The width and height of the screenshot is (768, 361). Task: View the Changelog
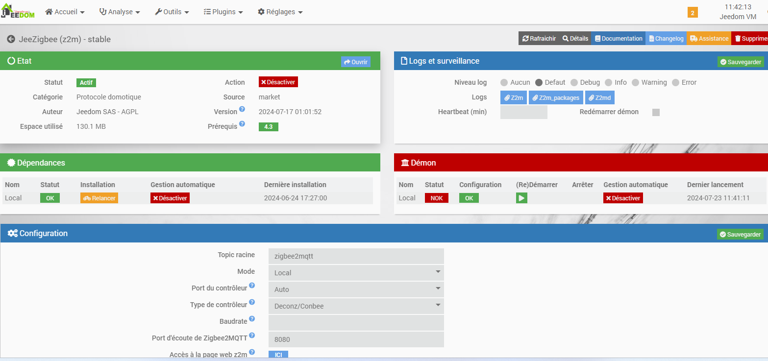666,38
